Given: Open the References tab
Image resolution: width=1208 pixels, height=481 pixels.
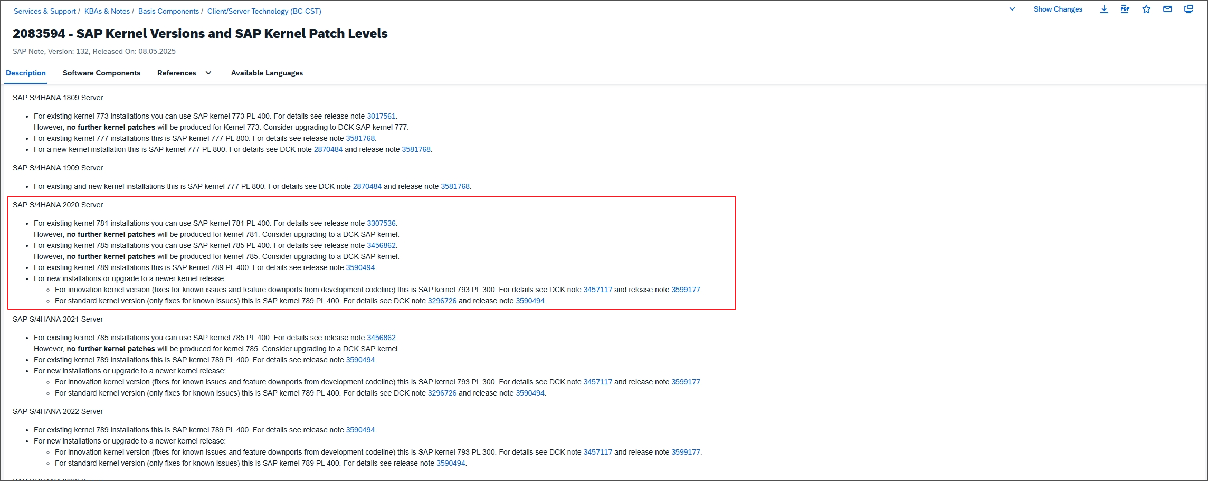Looking at the screenshot, I should (x=176, y=73).
